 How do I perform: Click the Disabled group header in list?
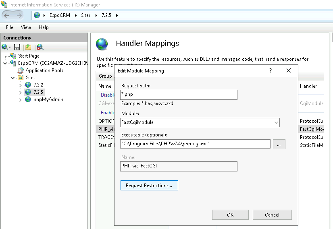[108, 95]
